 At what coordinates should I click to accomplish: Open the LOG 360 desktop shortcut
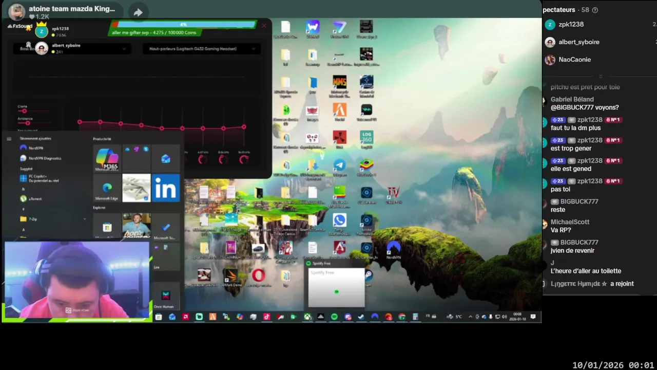(366, 139)
